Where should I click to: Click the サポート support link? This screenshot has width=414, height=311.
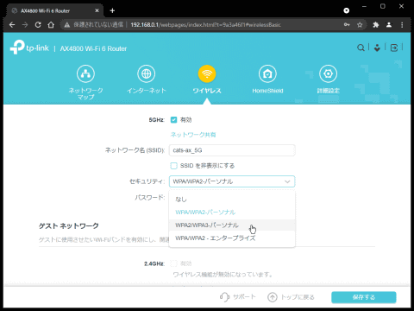(x=244, y=297)
